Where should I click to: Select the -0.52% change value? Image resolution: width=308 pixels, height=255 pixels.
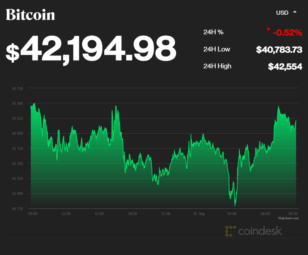click(x=287, y=33)
